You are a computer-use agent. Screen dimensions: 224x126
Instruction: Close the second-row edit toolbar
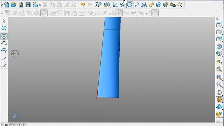point(2,13)
